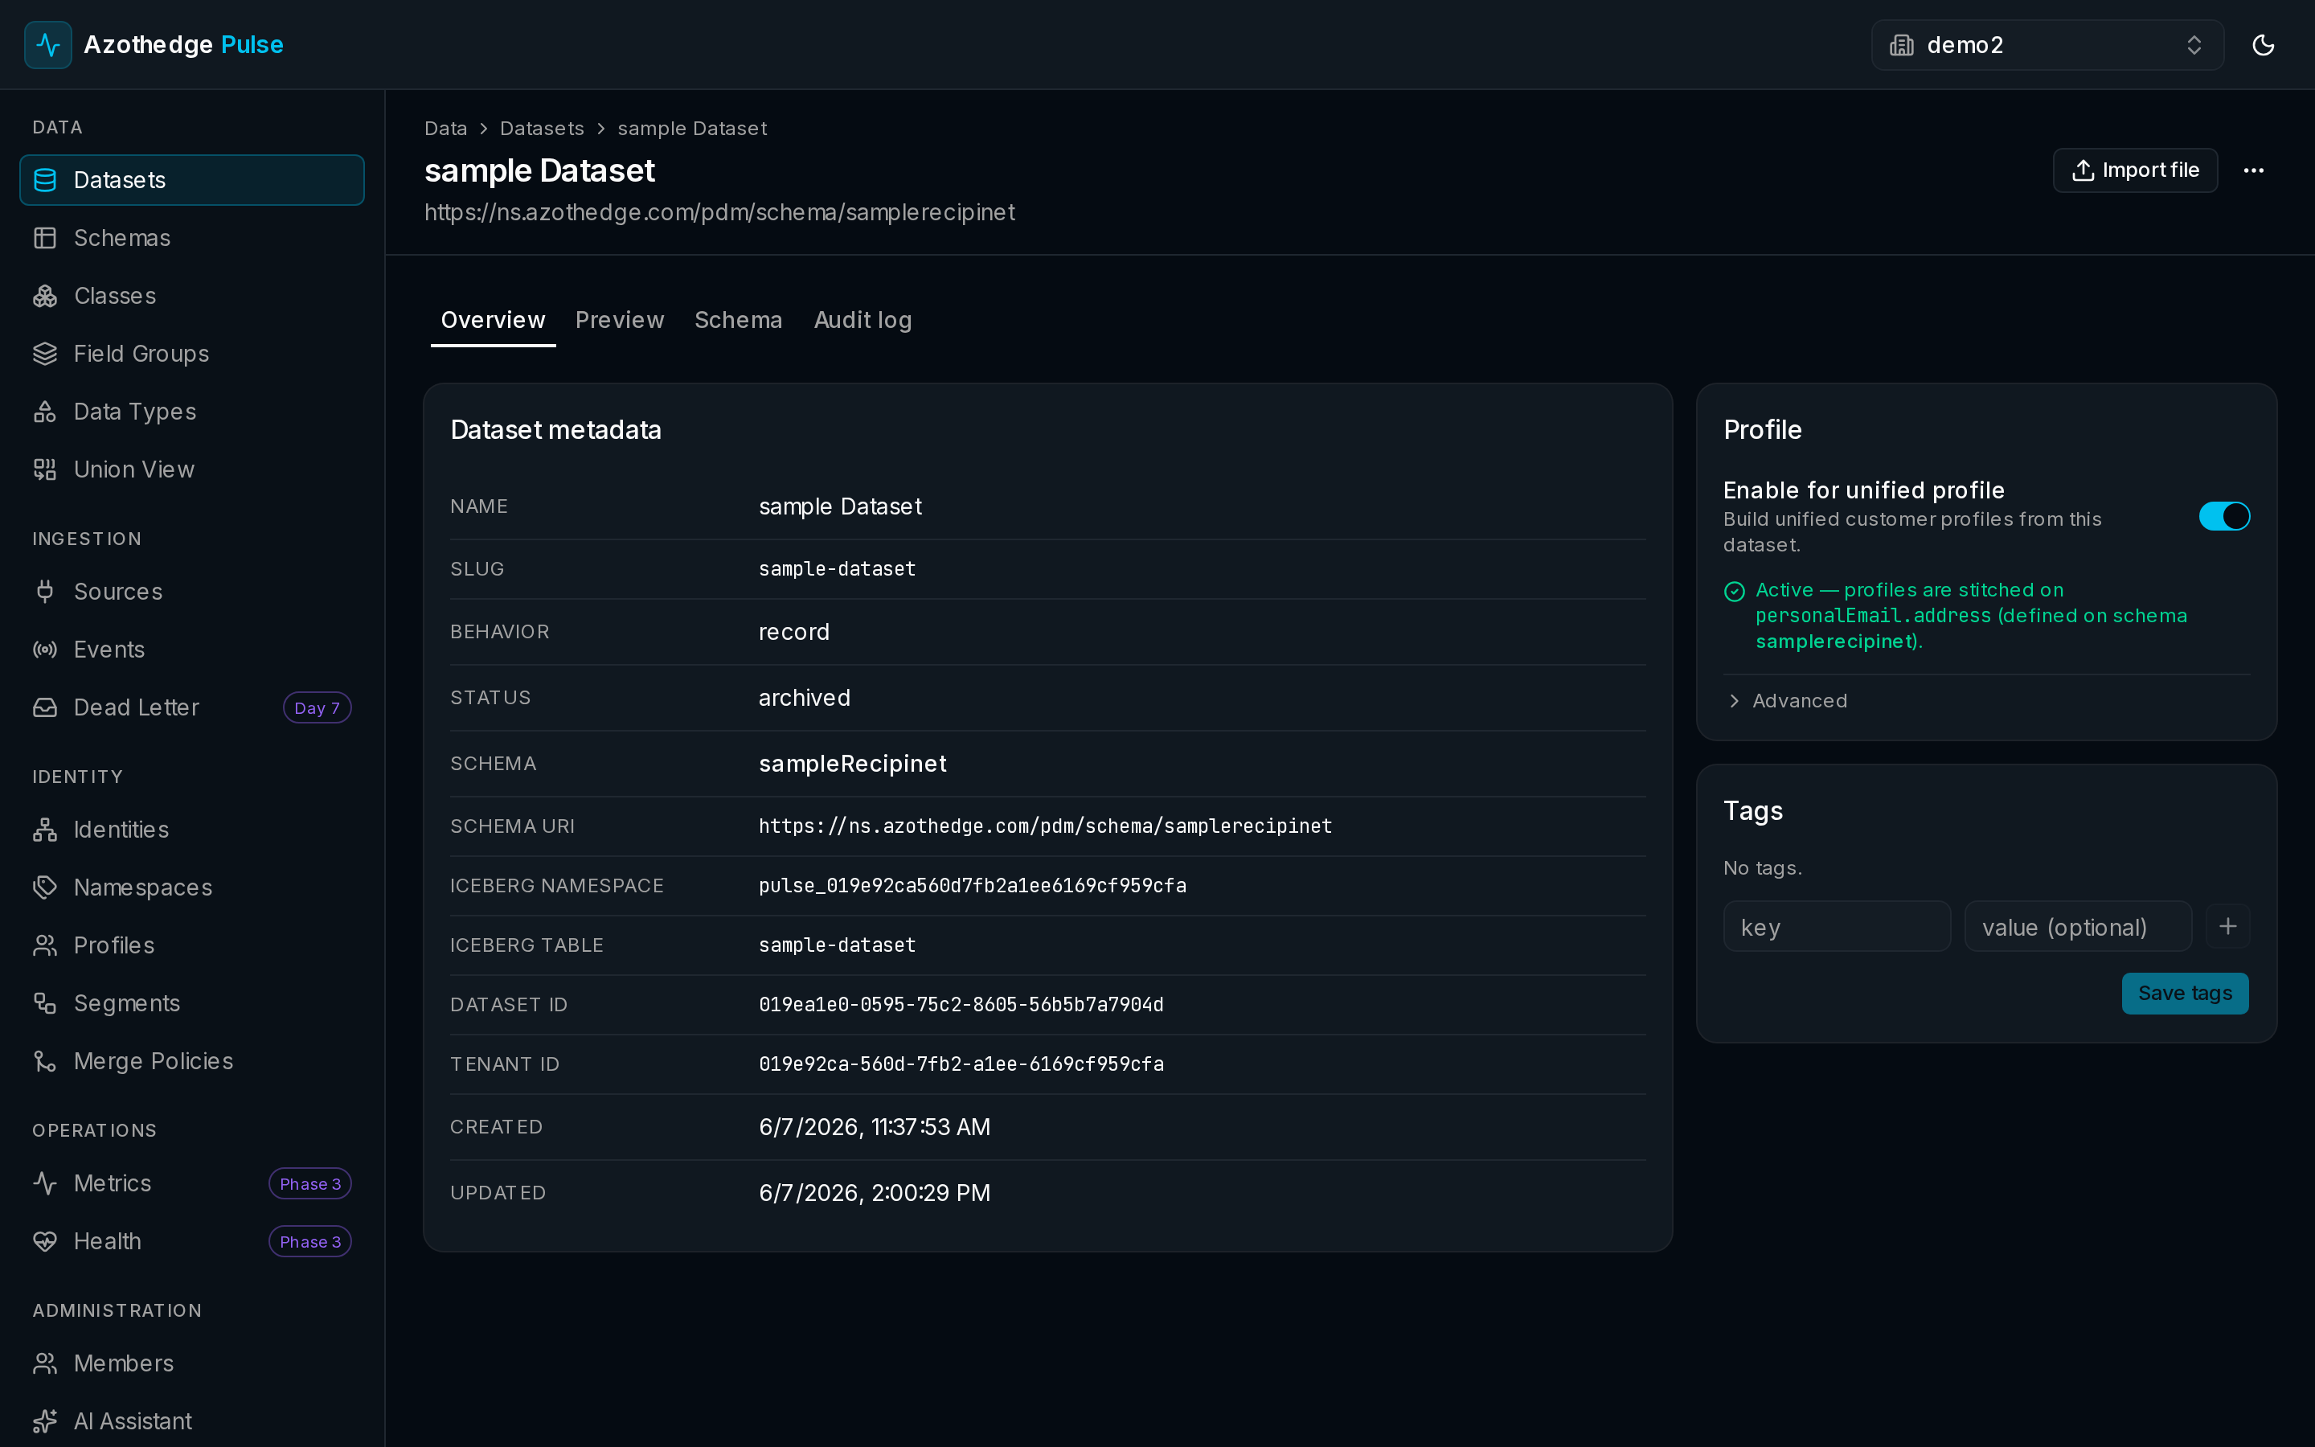
Task: Focus the value (optional) input field
Action: (x=2078, y=926)
